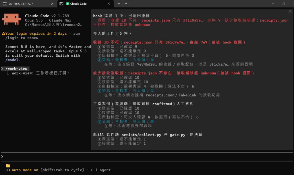Click '接收端：已確認 10' row in 正常案例
This screenshot has height=175, width=294.
coord(119,113)
